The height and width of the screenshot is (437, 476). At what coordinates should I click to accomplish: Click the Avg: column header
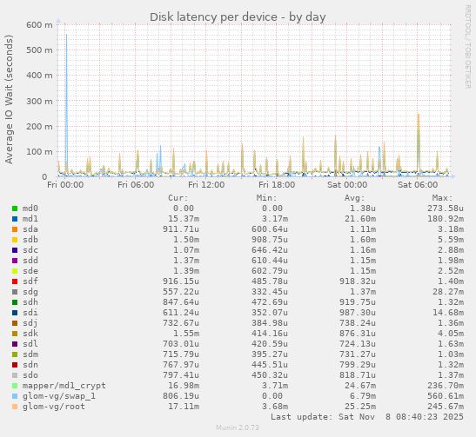coord(354,198)
